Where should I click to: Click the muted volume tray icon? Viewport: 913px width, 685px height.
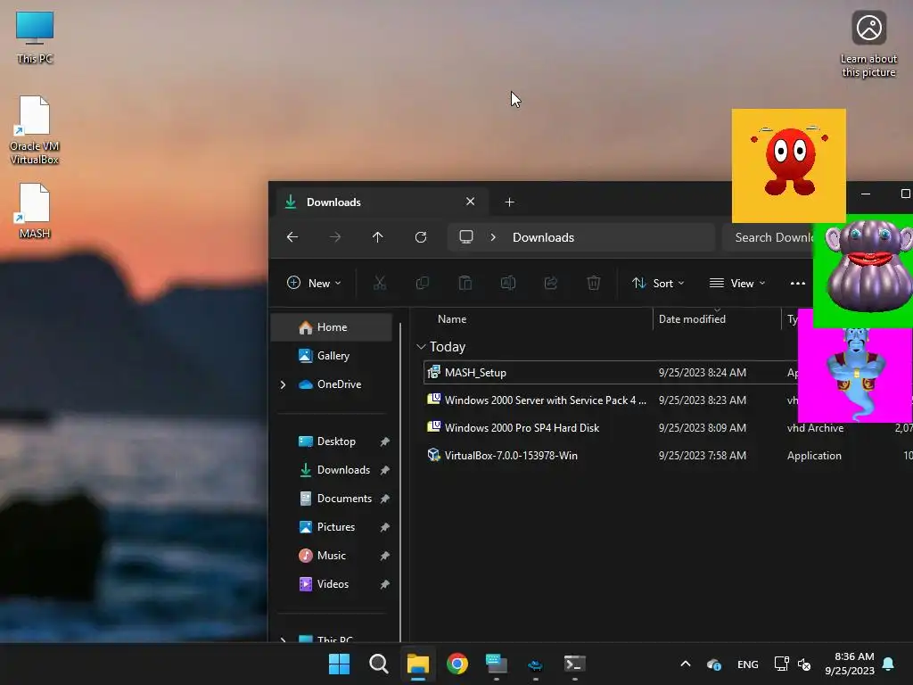804,664
